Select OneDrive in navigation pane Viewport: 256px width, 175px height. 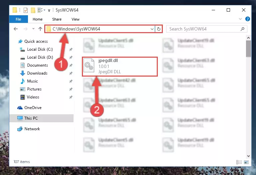tap(33, 108)
